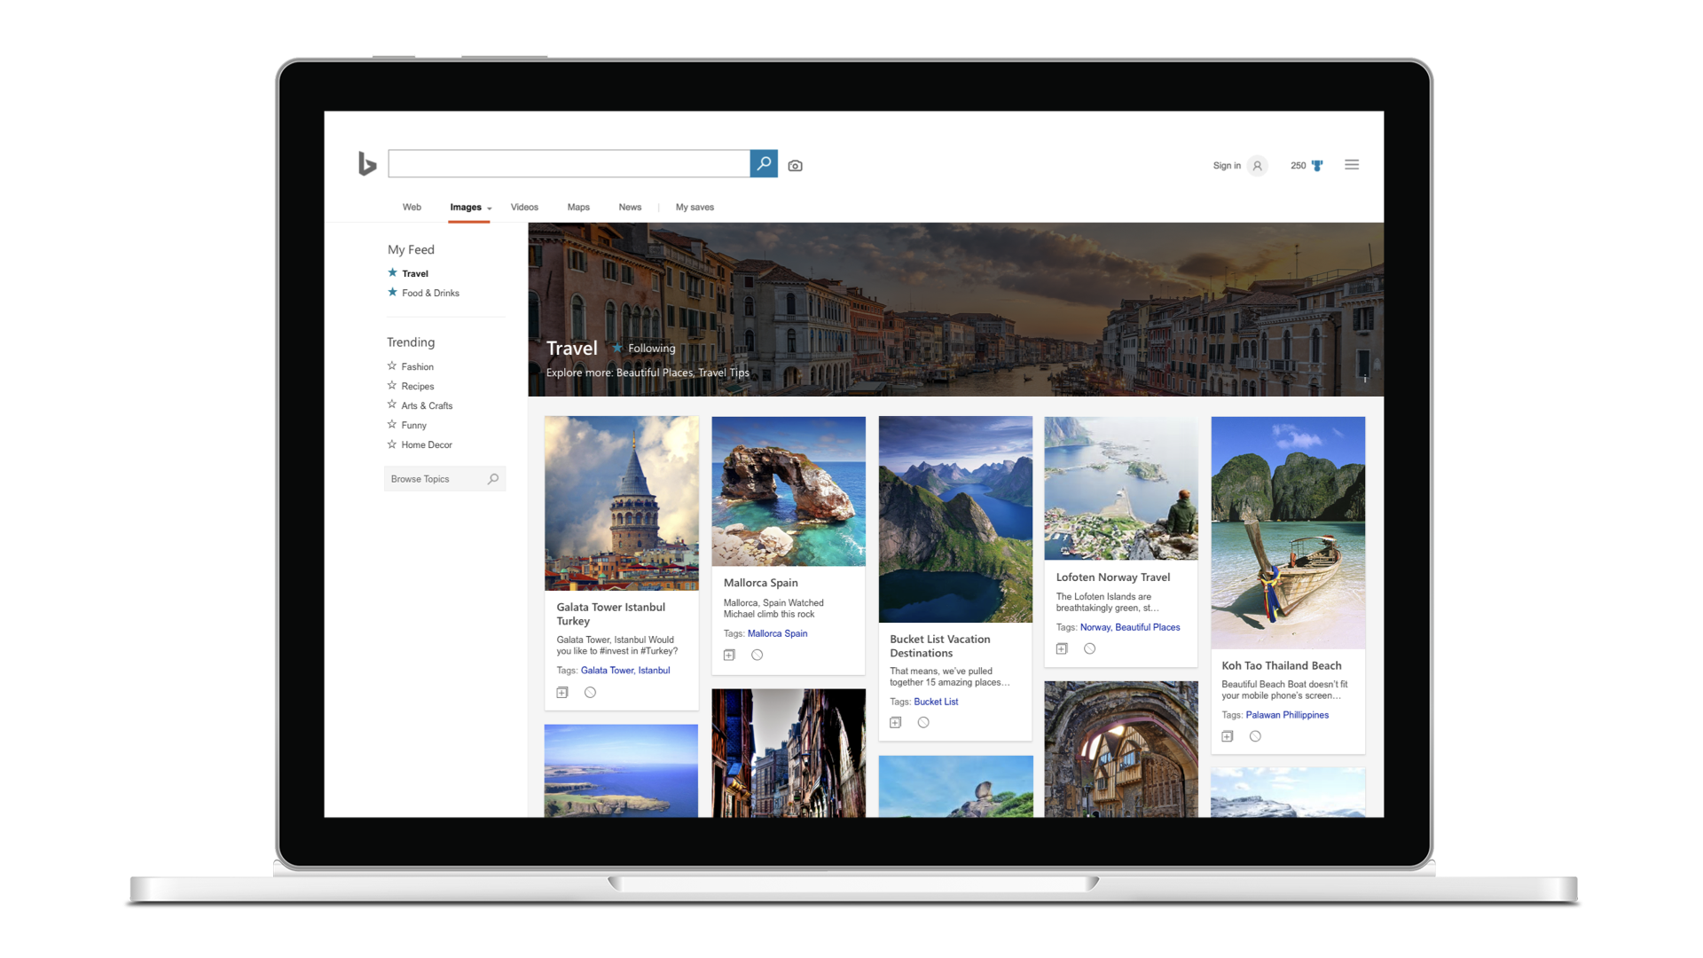Viewport: 1703px width, 958px height.
Task: Unfollow Food & Drinks via star
Action: (x=392, y=293)
